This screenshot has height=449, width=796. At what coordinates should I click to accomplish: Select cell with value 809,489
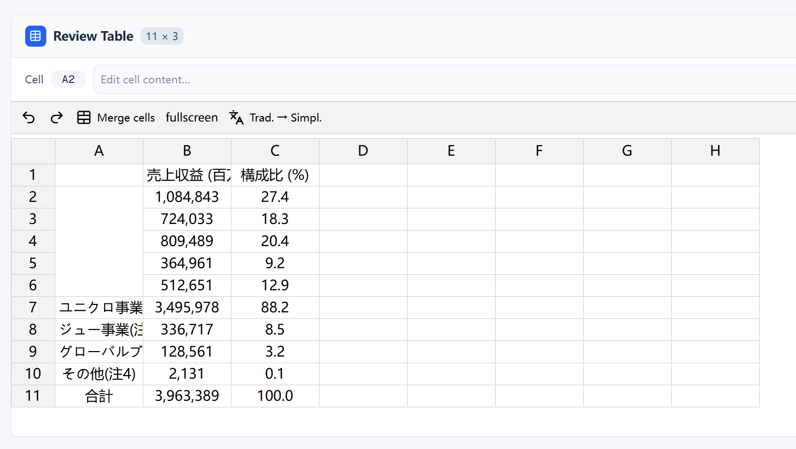pos(187,242)
